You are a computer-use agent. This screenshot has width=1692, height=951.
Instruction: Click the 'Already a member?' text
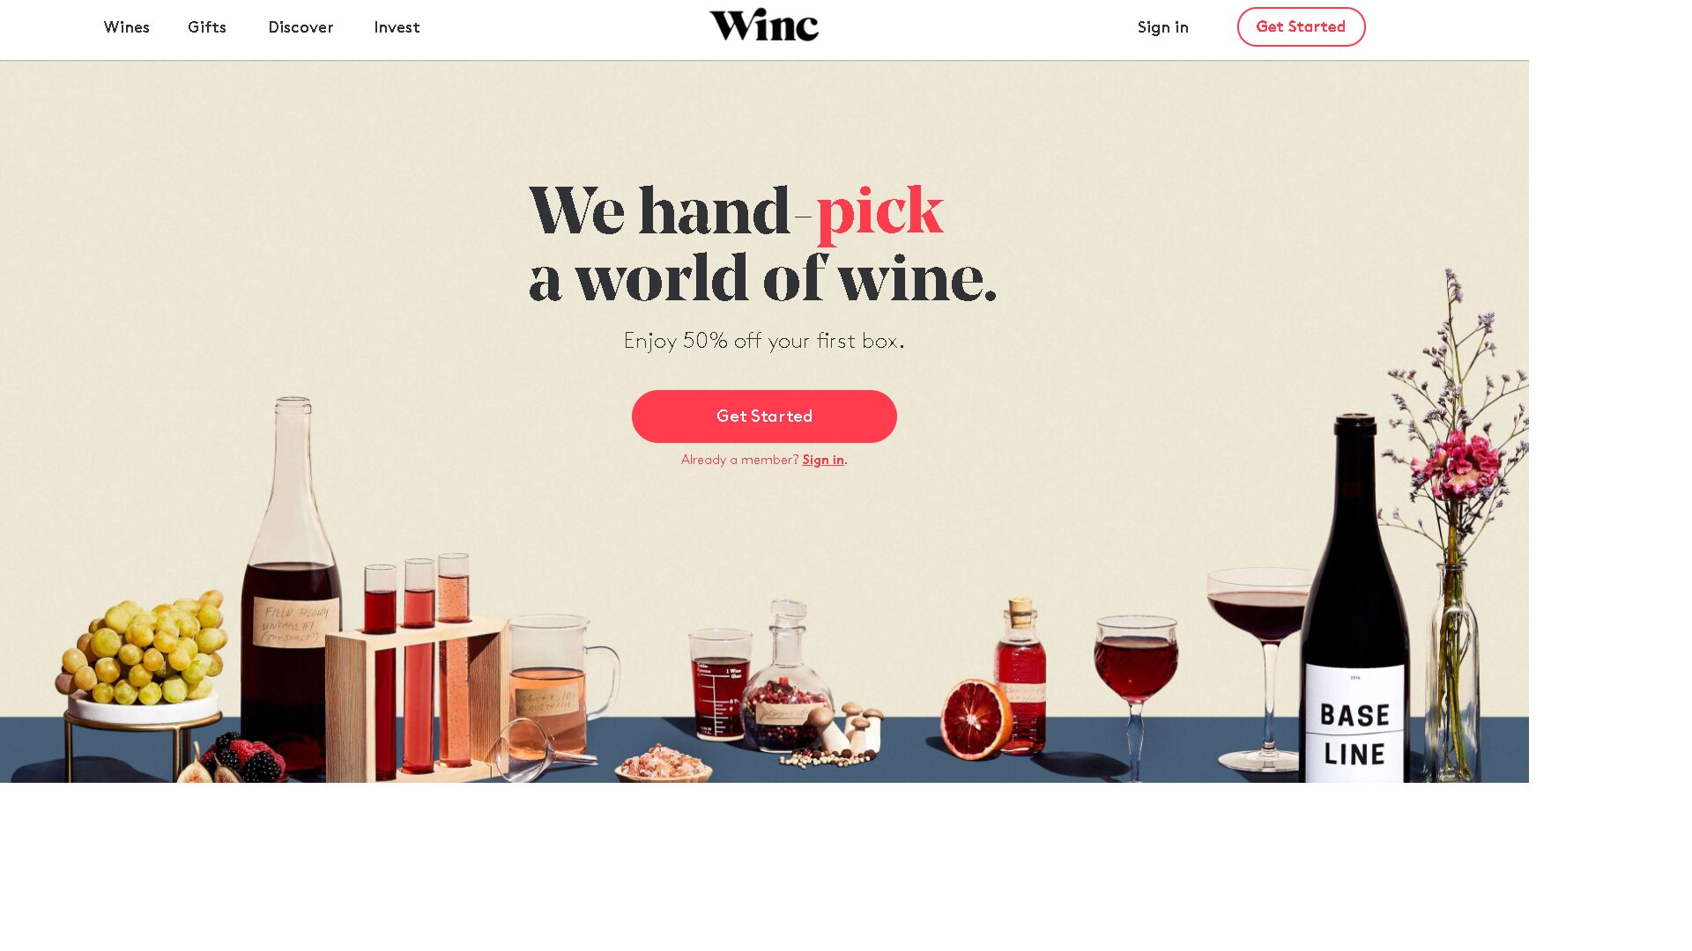[x=739, y=460]
